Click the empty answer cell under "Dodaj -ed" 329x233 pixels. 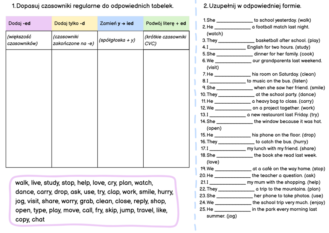pyautogui.click(x=29, y=108)
